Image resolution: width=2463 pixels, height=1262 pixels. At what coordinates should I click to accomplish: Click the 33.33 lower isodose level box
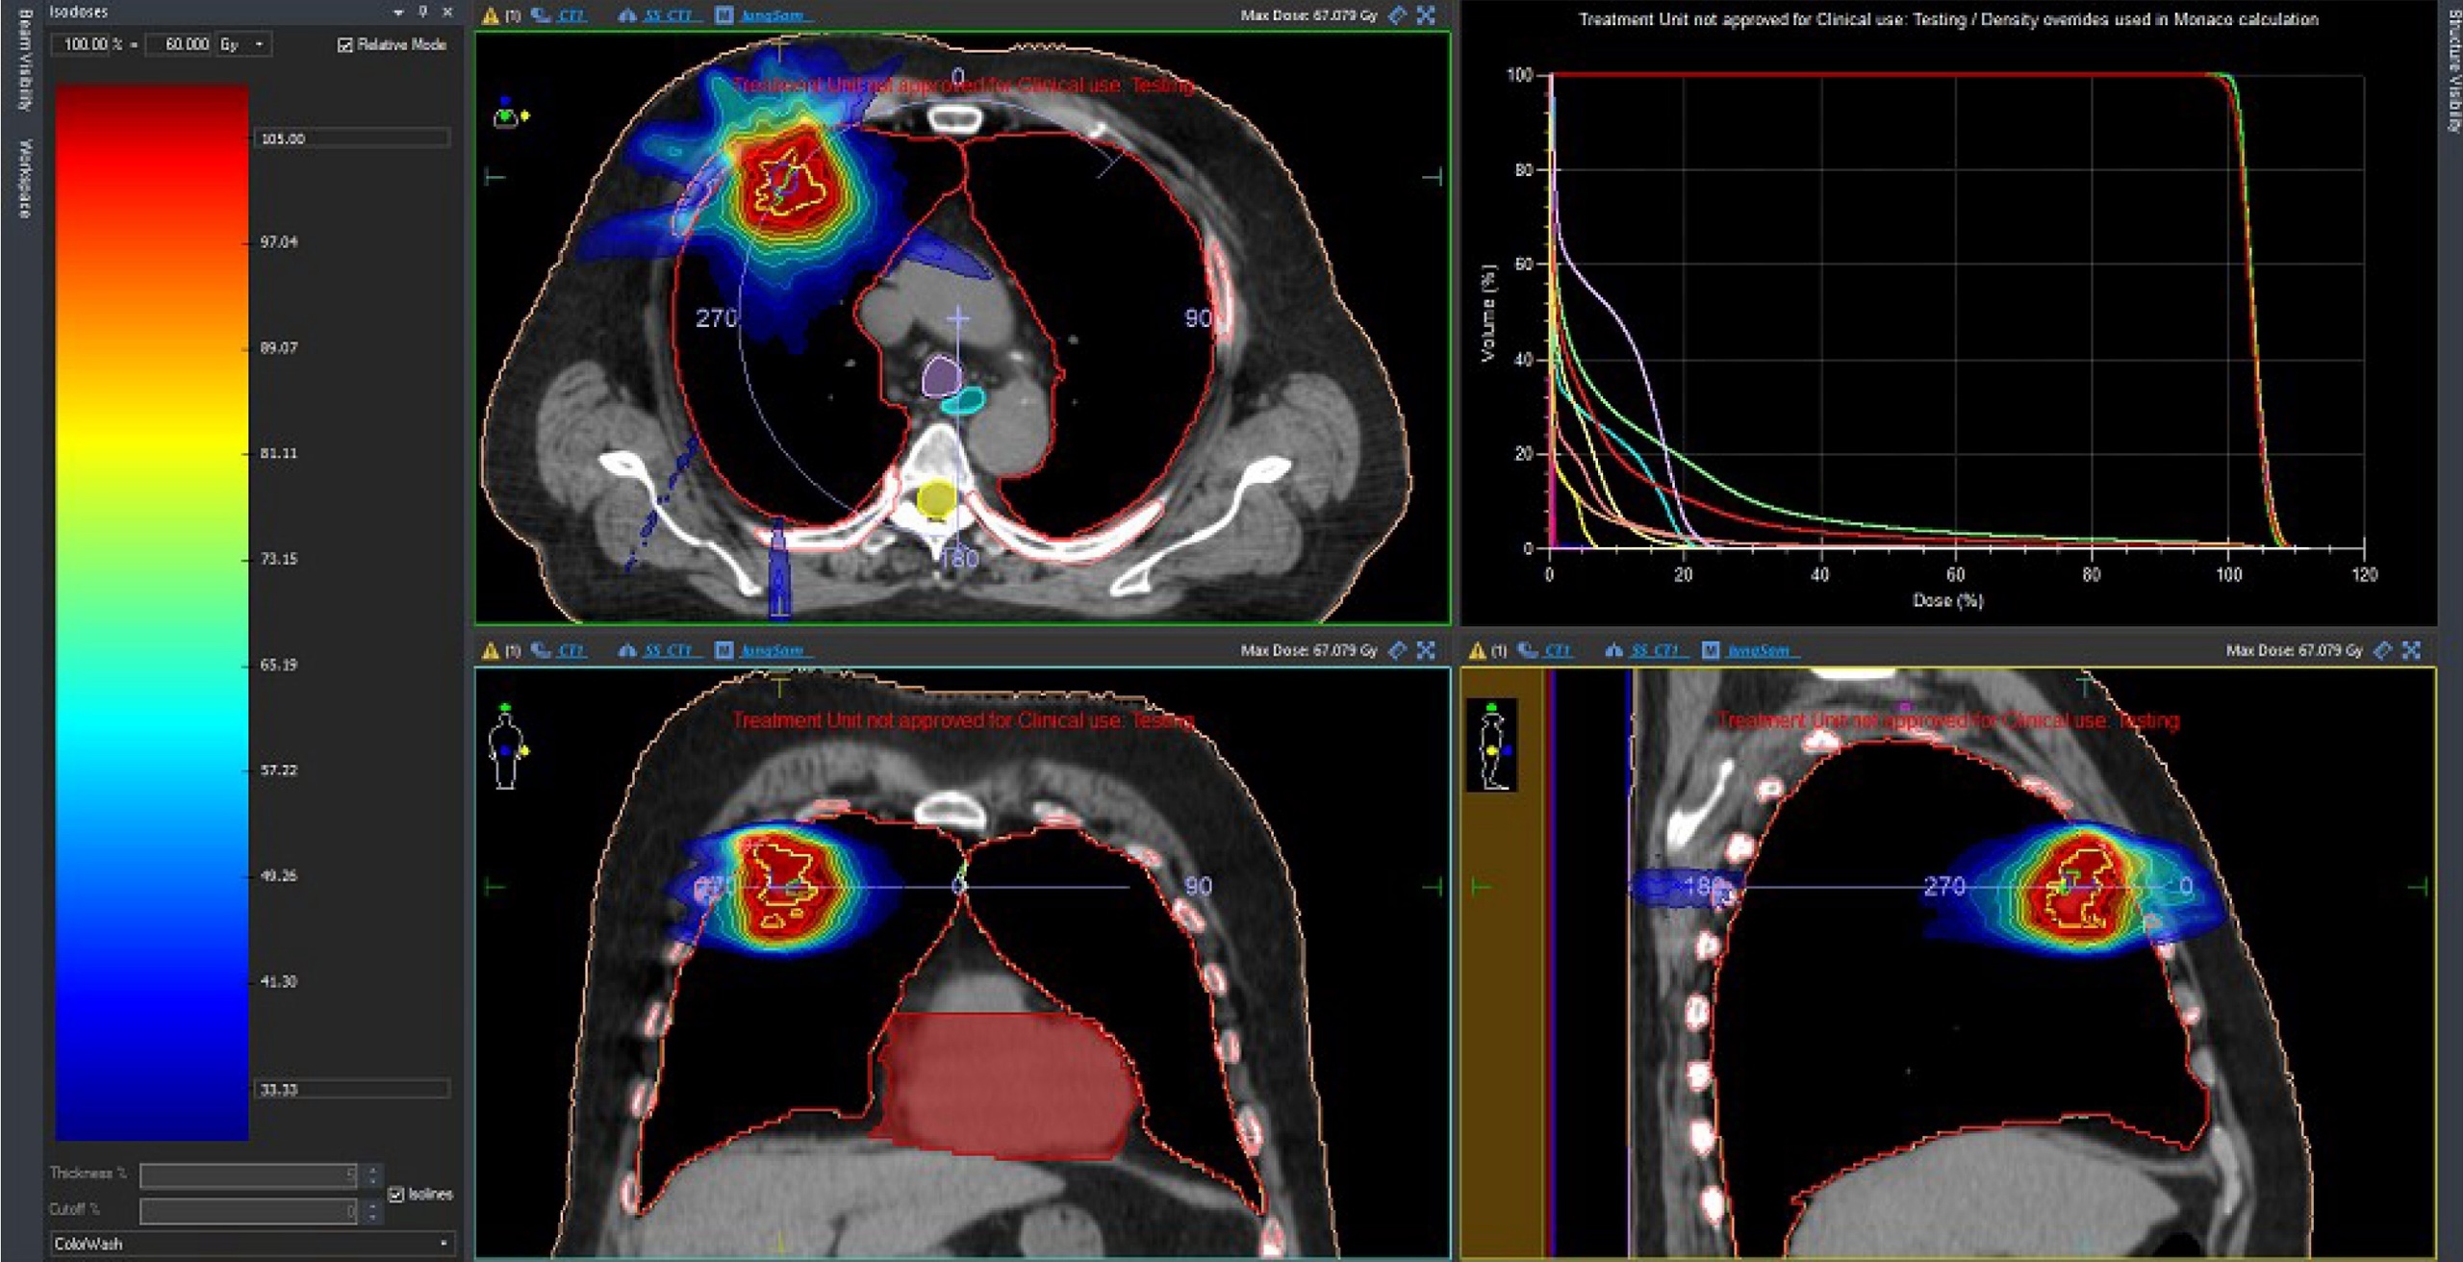pyautogui.click(x=351, y=1090)
